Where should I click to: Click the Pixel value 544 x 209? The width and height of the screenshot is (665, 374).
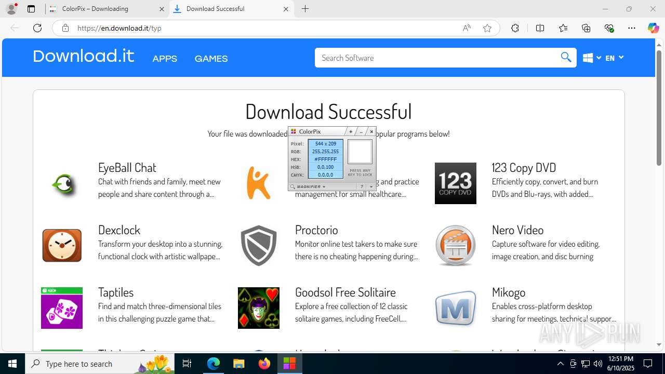coord(326,143)
